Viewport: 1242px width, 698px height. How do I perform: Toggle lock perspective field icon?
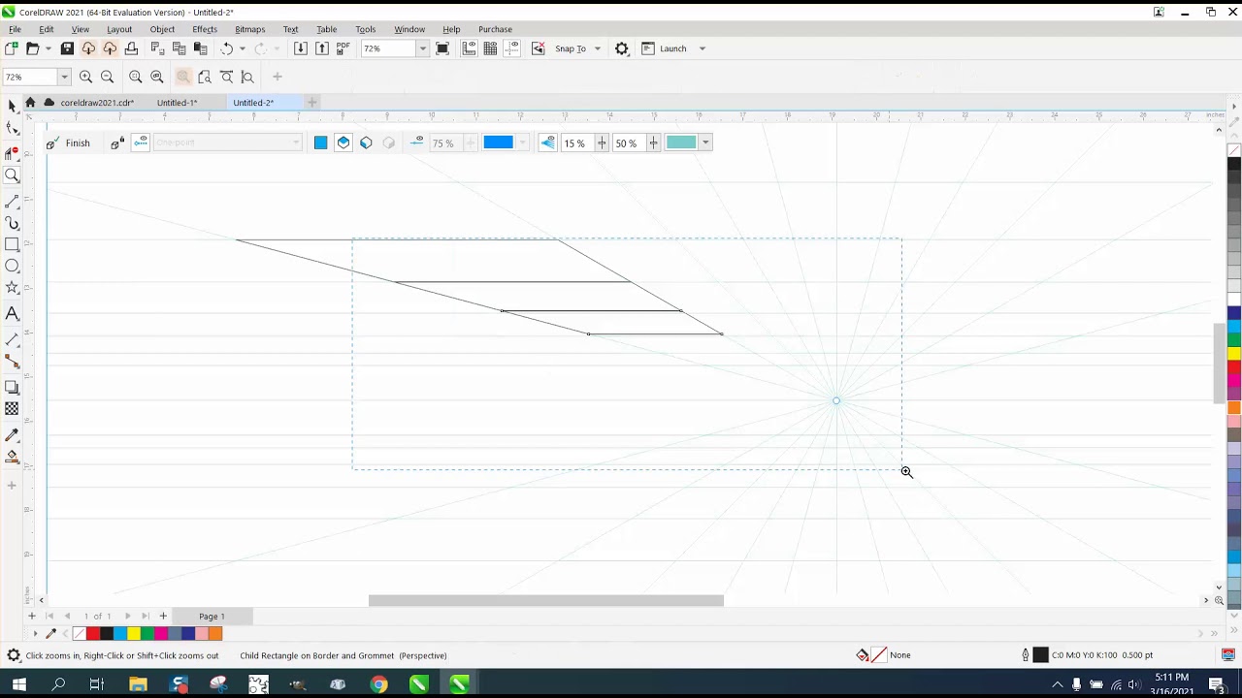pyautogui.click(x=117, y=143)
